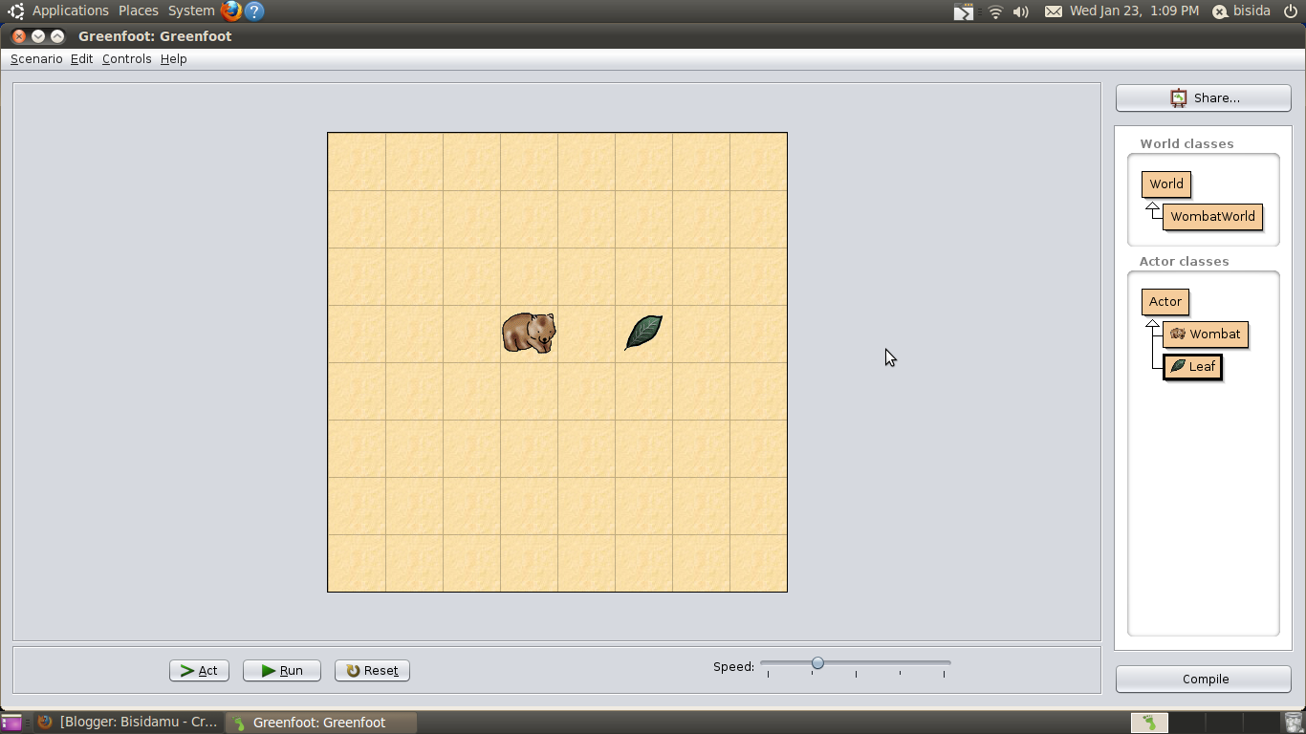1306x734 pixels.
Task: Click the Greenfoot window title text
Action: [155, 36]
